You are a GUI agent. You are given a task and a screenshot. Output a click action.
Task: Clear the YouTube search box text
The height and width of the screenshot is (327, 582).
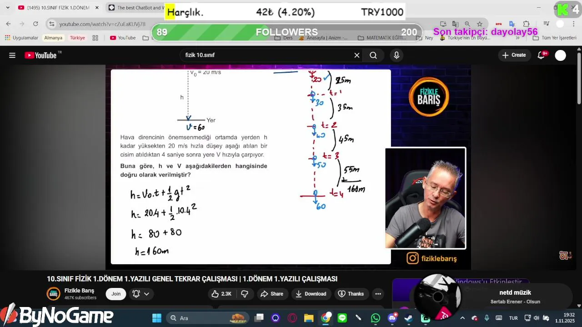tap(357, 55)
